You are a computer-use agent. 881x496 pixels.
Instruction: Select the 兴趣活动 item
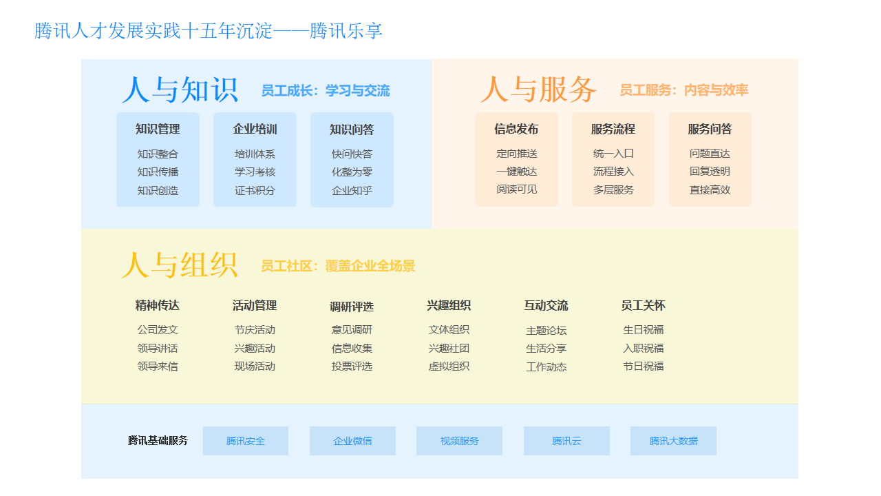(255, 348)
